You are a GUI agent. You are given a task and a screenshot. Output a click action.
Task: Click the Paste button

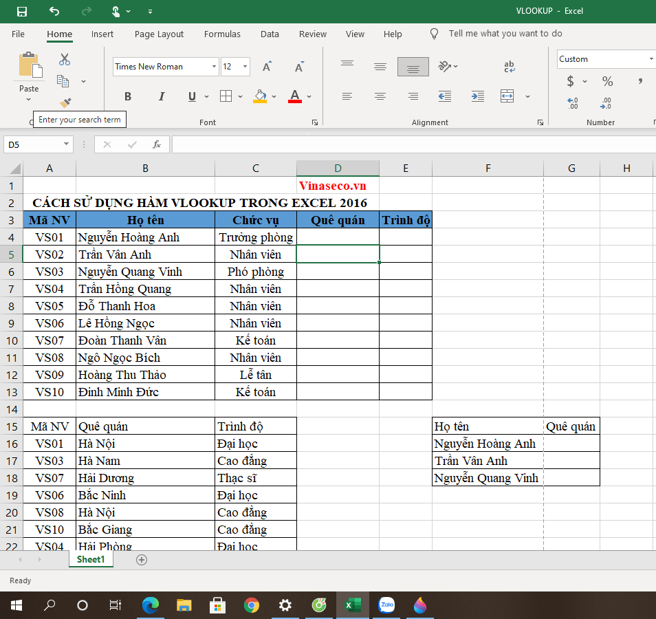click(29, 71)
